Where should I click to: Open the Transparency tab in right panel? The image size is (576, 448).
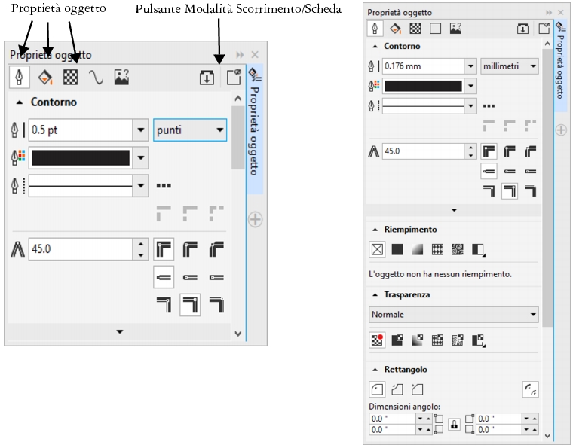tap(415, 28)
